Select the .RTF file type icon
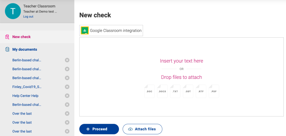 [201, 91]
